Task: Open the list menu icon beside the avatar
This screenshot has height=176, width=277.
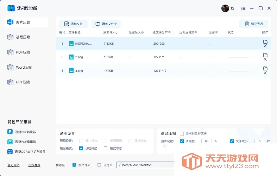Action: (244, 8)
